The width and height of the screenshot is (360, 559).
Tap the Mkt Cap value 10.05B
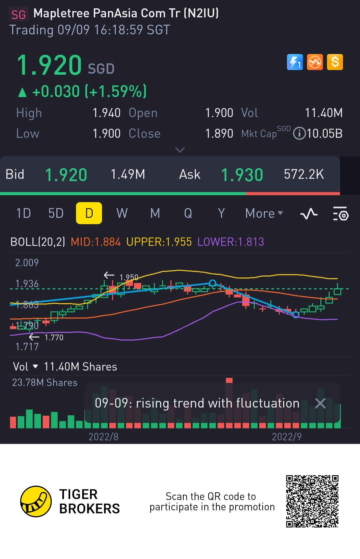tap(324, 133)
